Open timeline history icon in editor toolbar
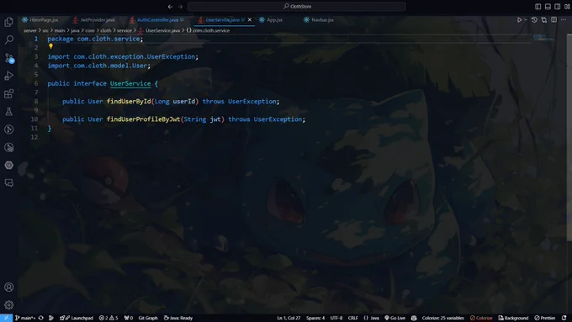Viewport: 572px width, 322px height. [x=534, y=19]
